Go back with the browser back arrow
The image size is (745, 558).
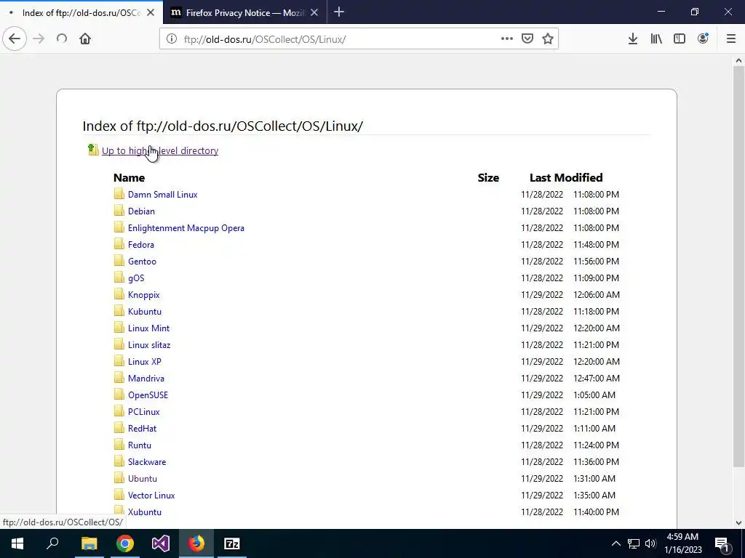coord(15,39)
